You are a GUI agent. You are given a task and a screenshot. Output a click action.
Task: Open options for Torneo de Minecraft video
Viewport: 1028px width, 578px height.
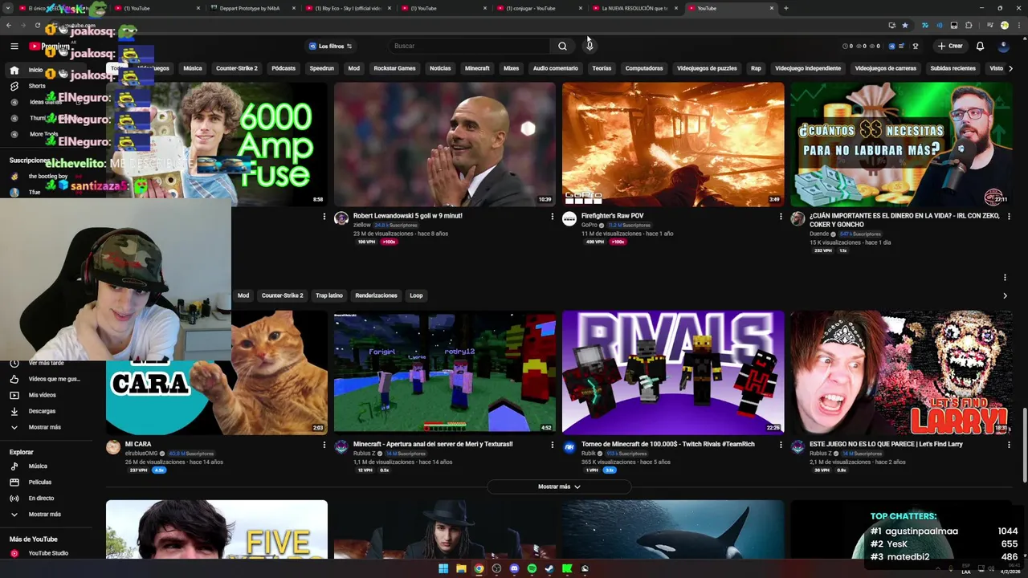780,445
